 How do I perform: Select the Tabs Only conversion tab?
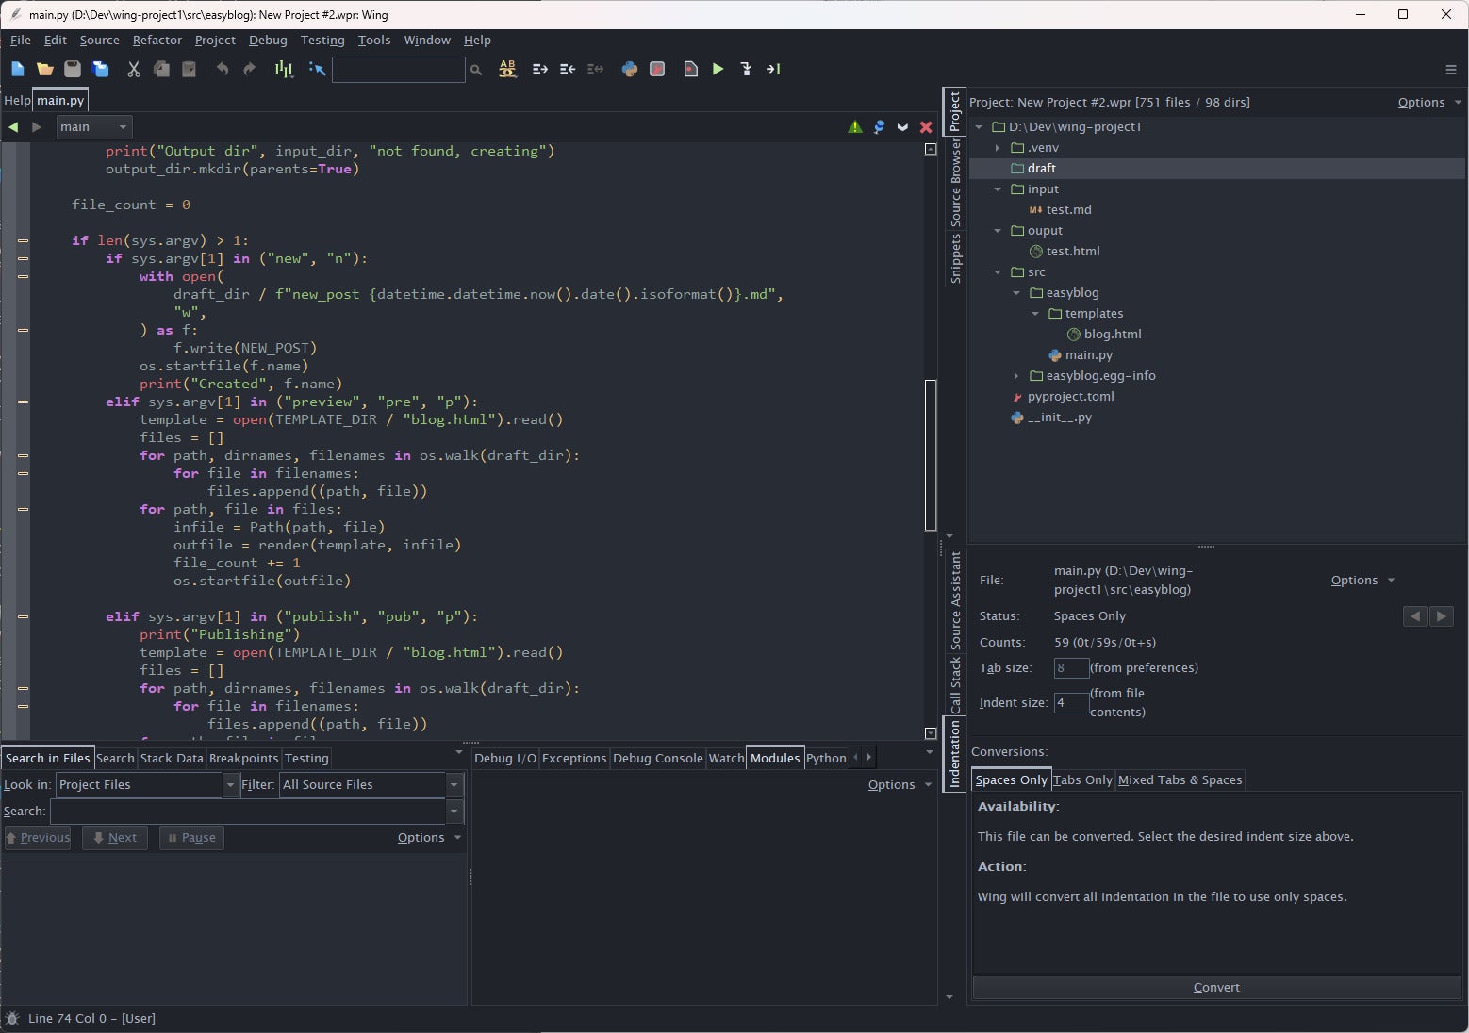[x=1082, y=780]
